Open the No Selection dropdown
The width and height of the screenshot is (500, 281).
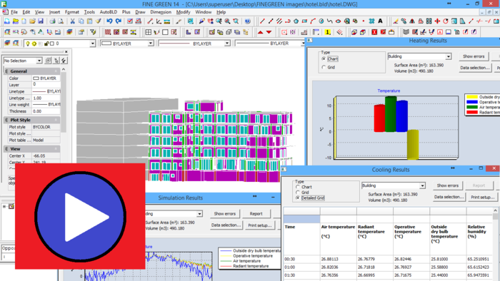pyautogui.click(x=23, y=61)
